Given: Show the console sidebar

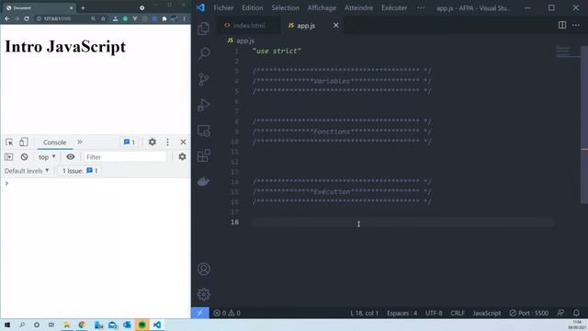Looking at the screenshot, I should [x=8, y=157].
